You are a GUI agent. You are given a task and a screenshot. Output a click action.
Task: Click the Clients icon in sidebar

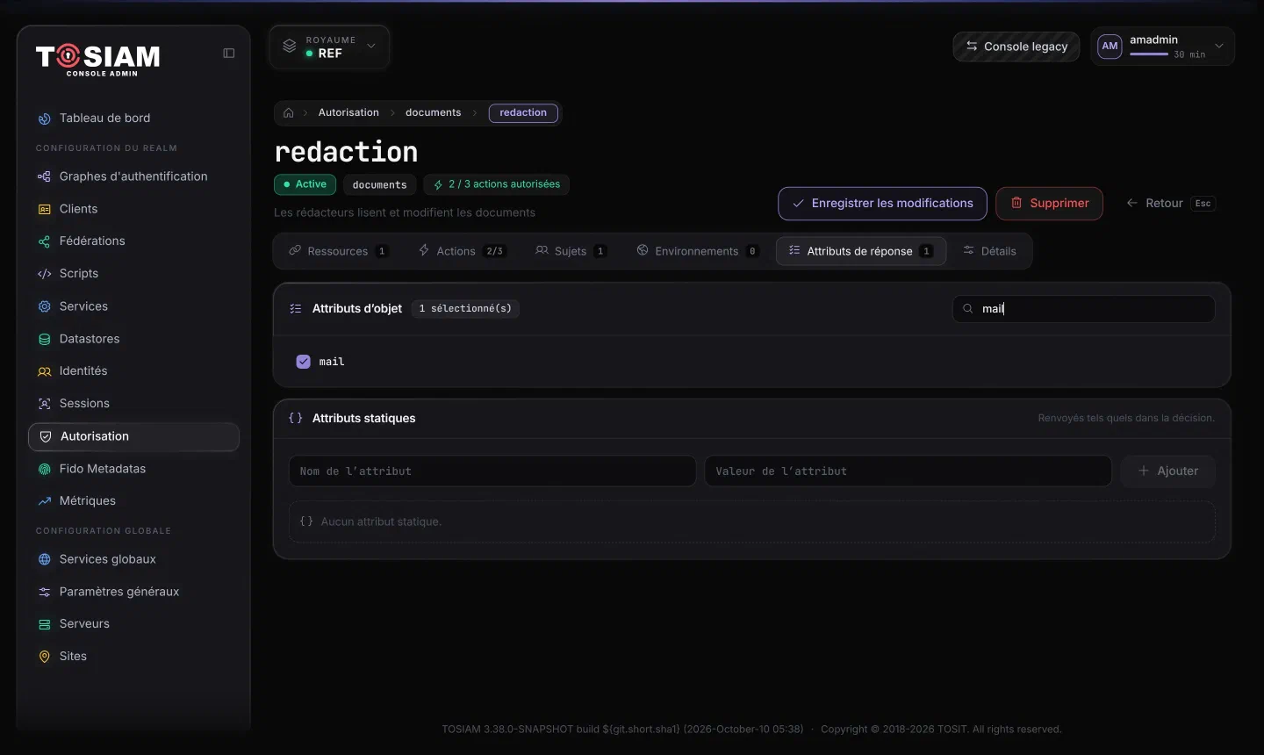pyautogui.click(x=45, y=209)
